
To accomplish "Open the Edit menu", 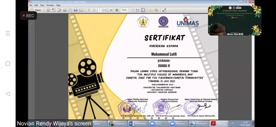I will tap(36, 5).
